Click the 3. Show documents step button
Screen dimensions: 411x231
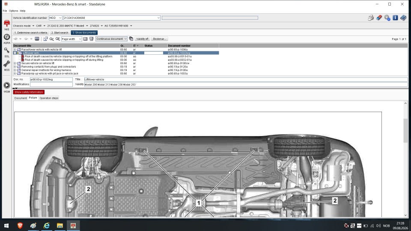[84, 33]
